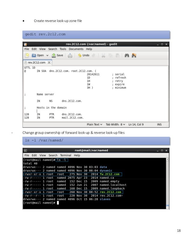Screen dimensions: 192x249
Task: Open the terminal Help menu
Action: click(x=77, y=155)
